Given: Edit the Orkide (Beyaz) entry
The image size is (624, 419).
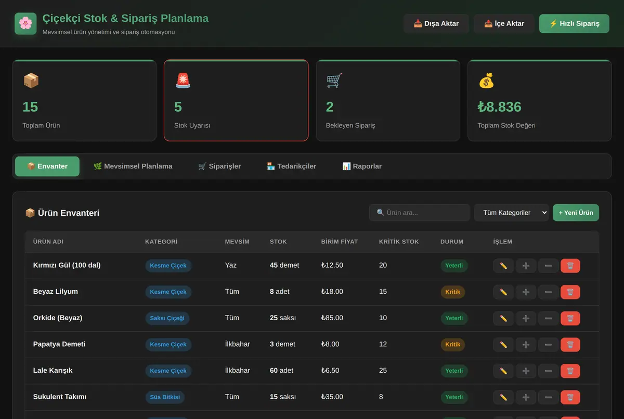Looking at the screenshot, I should pos(503,318).
